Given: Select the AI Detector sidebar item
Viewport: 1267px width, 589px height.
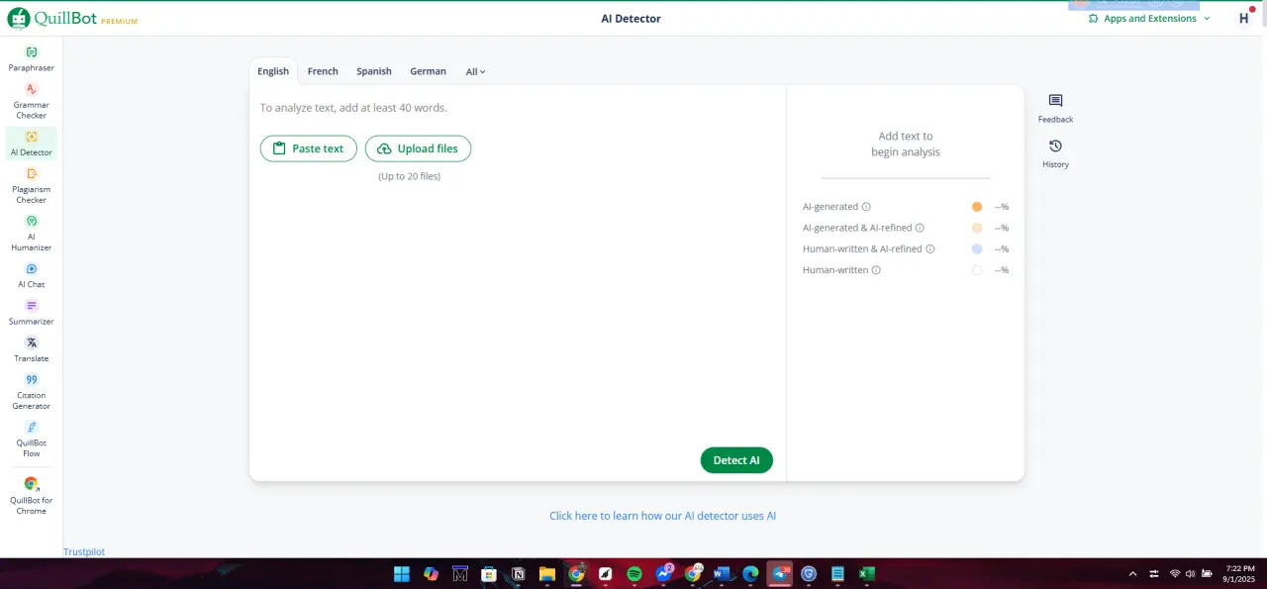Looking at the screenshot, I should [x=32, y=144].
